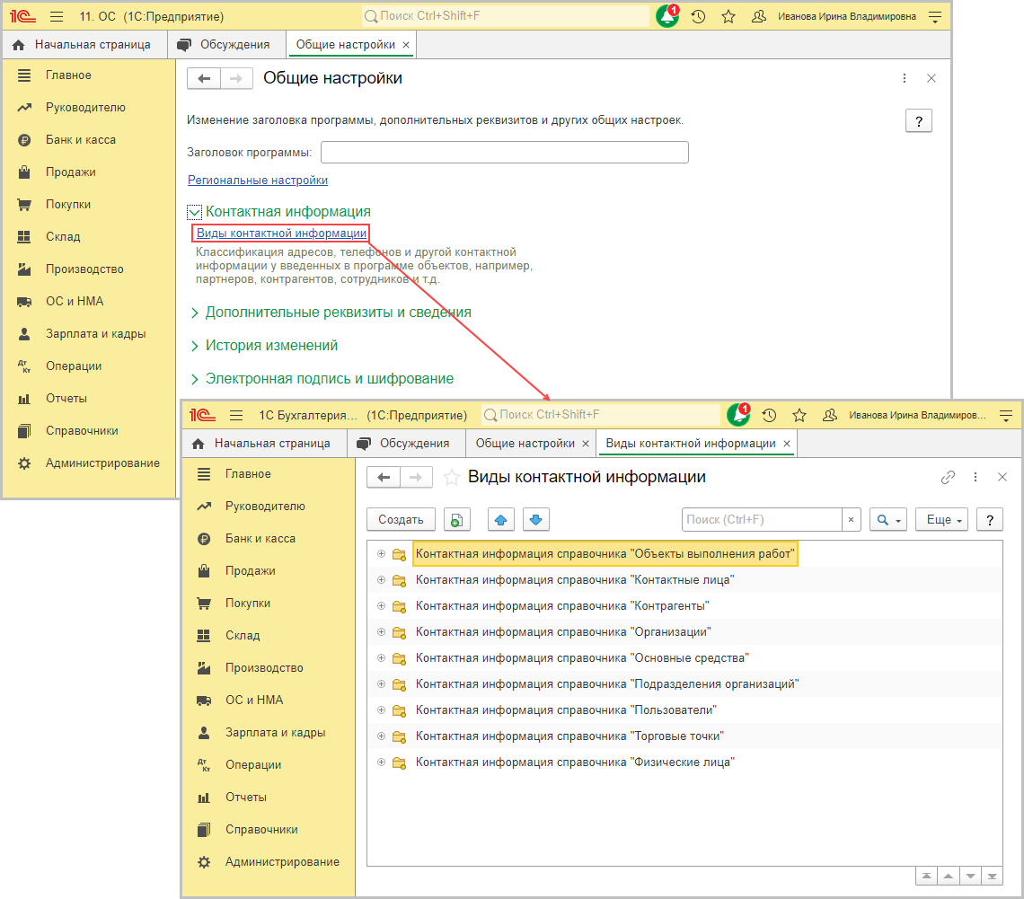Jump to list end button

[992, 877]
